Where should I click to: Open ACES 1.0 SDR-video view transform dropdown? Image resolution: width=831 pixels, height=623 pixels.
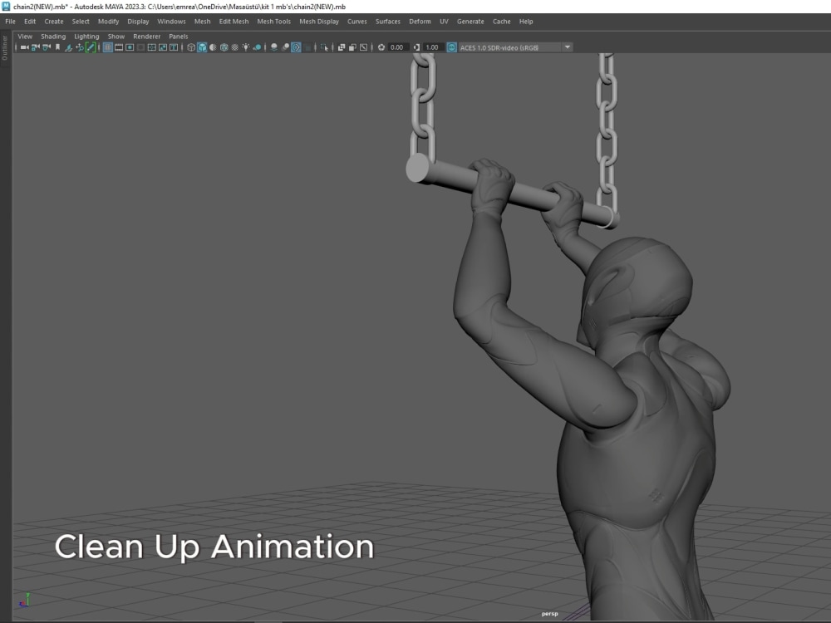515,47
